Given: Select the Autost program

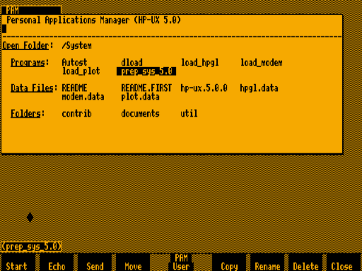Looking at the screenshot, I should coord(75,63).
